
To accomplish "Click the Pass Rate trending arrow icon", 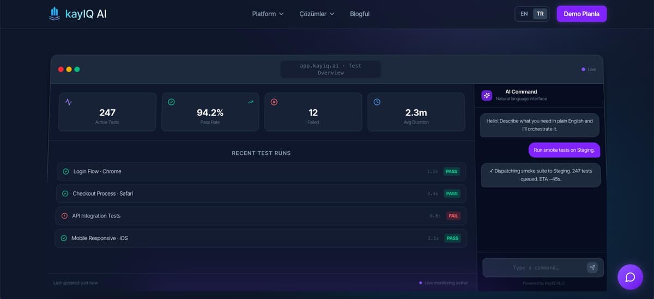I will pos(251,102).
